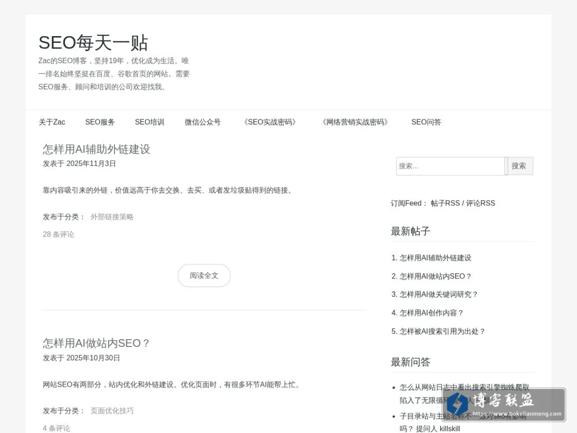Click the 搜索 submit button

click(x=519, y=166)
